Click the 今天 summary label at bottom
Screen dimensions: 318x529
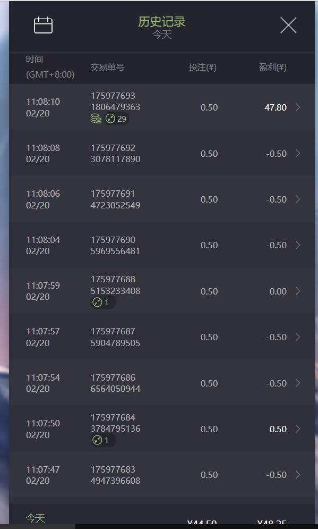pyautogui.click(x=36, y=518)
